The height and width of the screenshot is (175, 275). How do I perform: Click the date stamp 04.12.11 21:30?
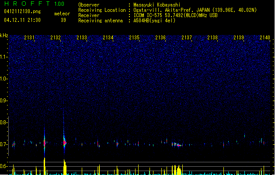[22, 20]
